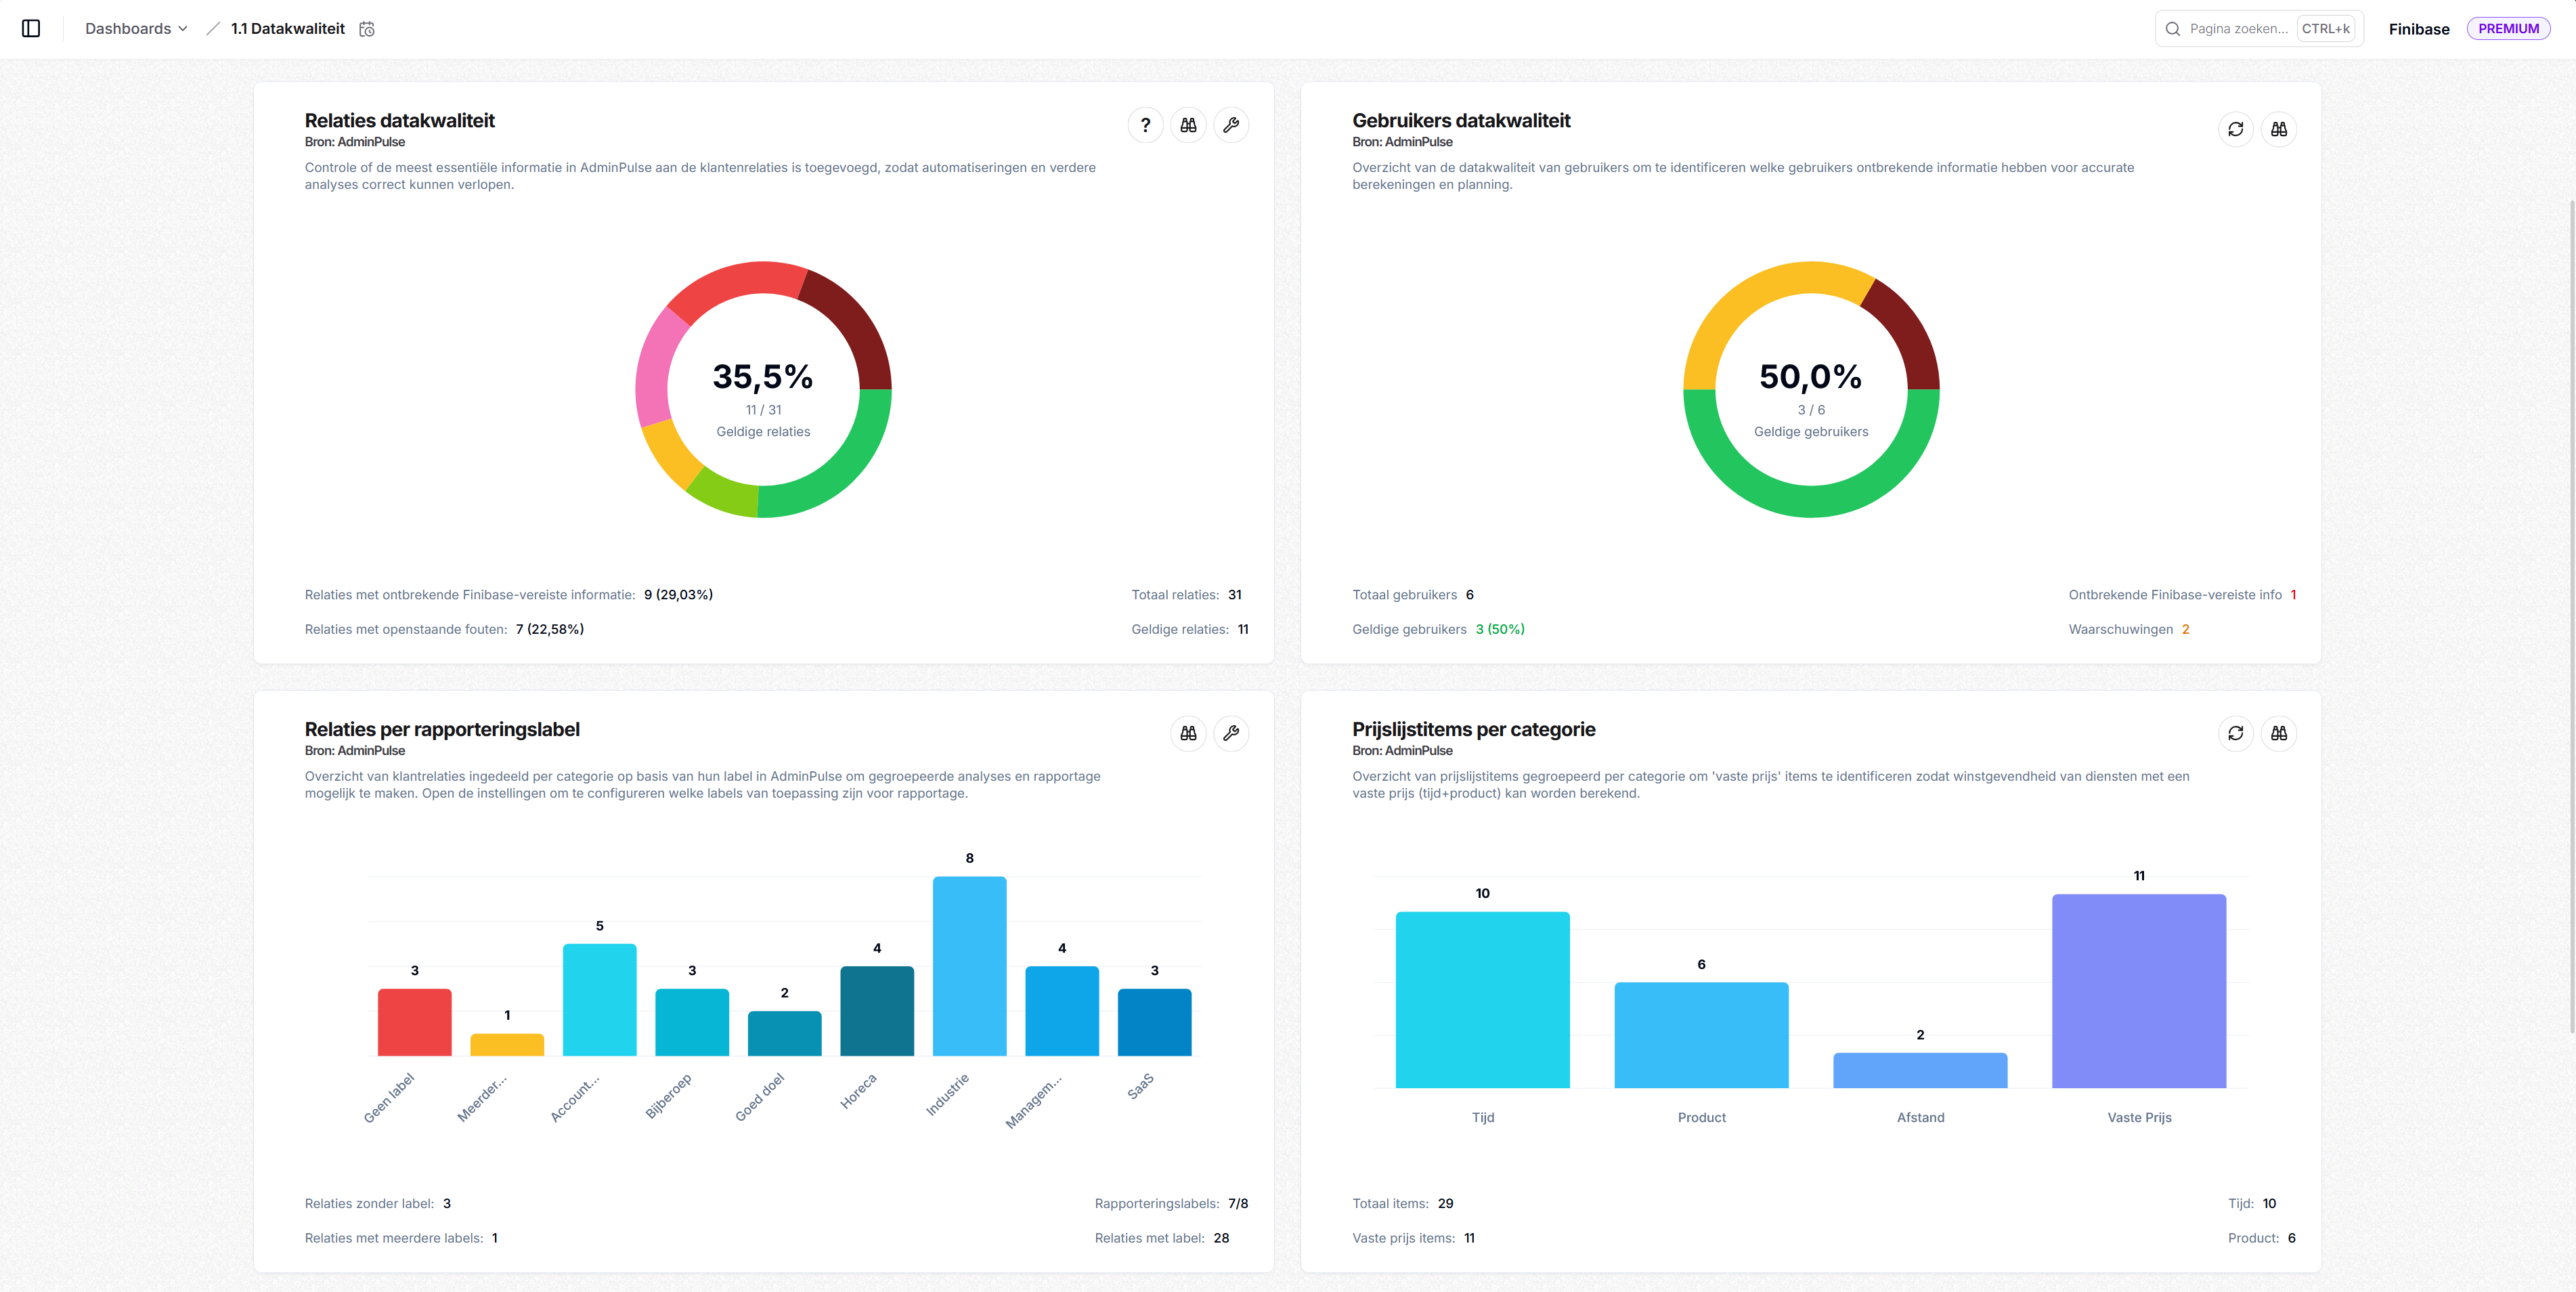
Task: Click binoculars icon in Gebruikers datakwaliteit card
Action: 2279,129
